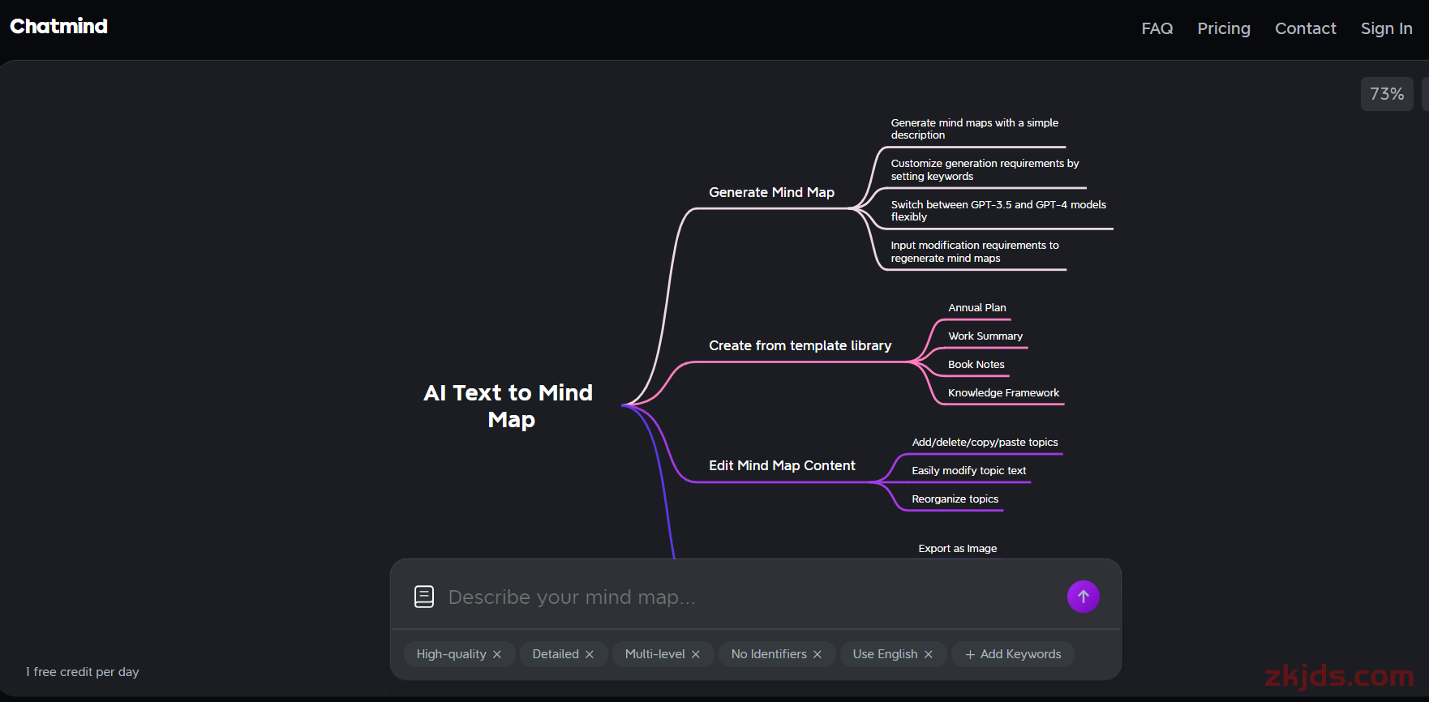
Task: Select the Work Summary node
Action: click(985, 336)
